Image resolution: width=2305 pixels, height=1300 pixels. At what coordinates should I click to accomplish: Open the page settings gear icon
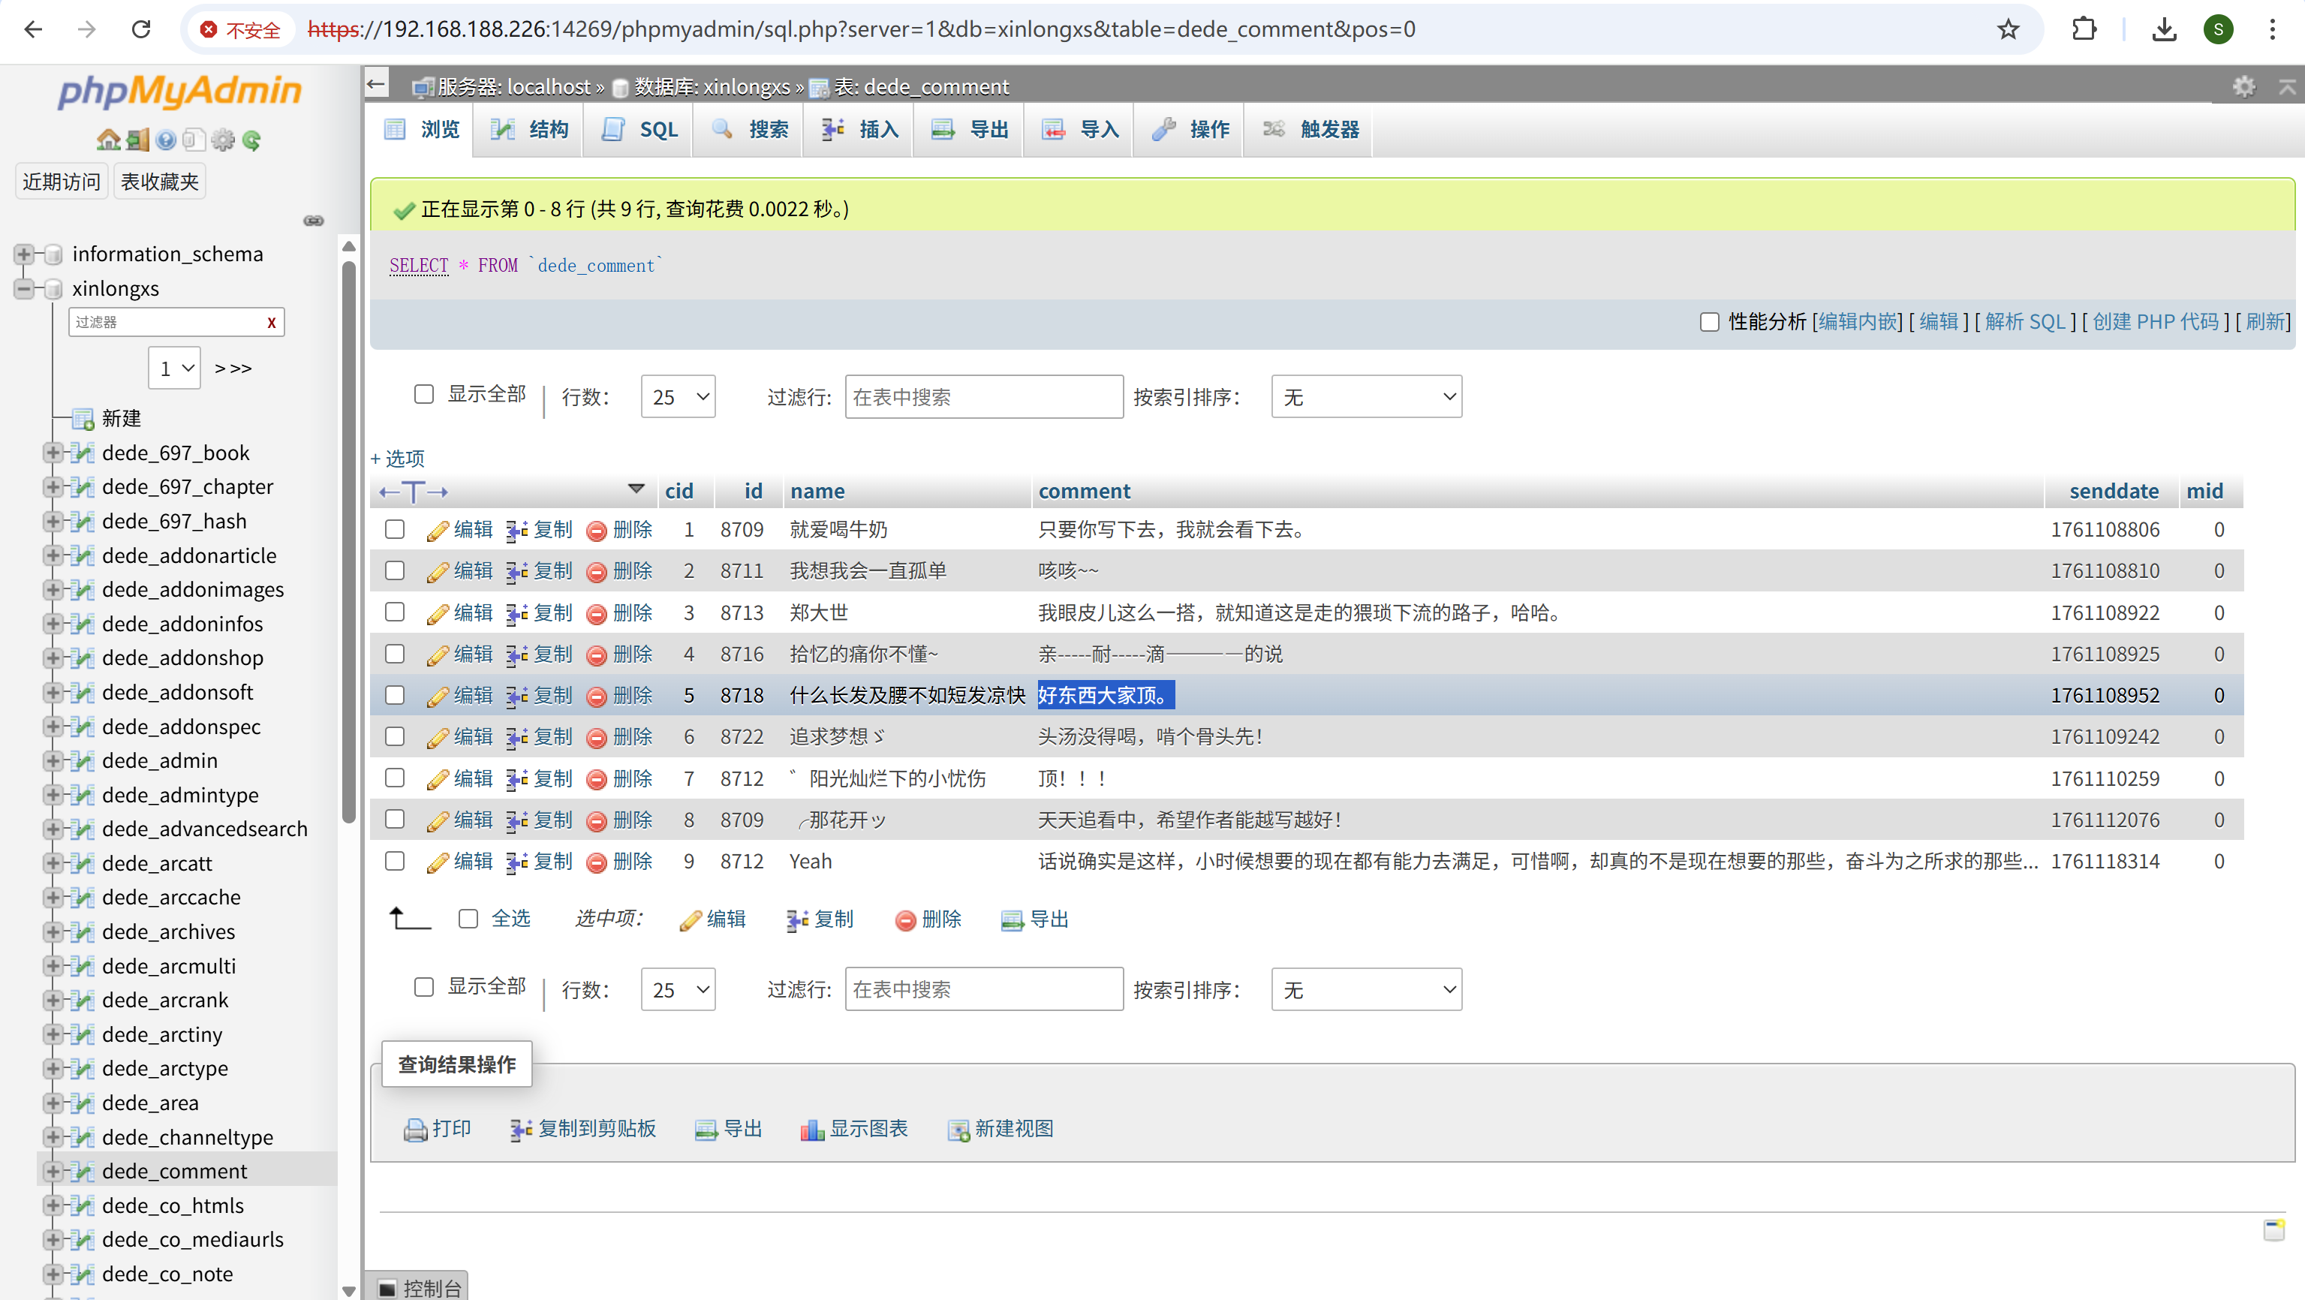pyautogui.click(x=2243, y=87)
